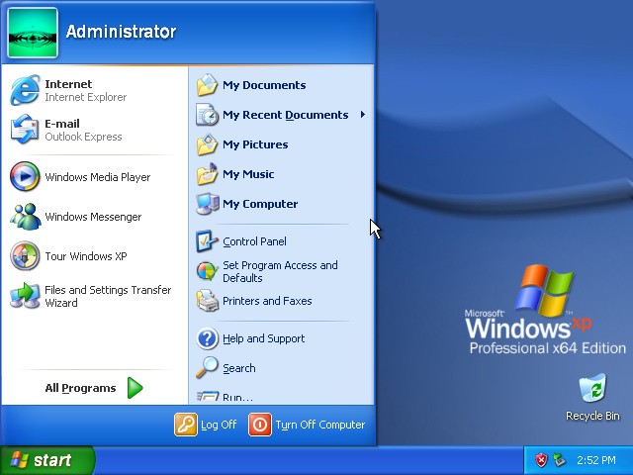This screenshot has height=475, width=633.
Task: Click the My Music folder icon
Action: pos(207,174)
